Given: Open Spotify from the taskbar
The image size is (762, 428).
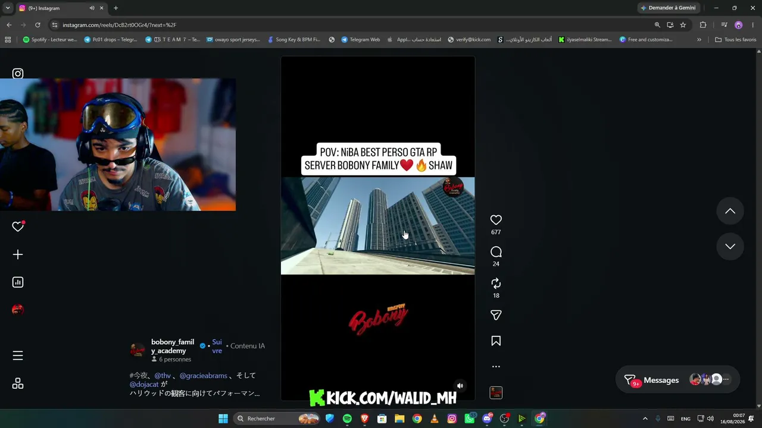Looking at the screenshot, I should tap(347, 418).
